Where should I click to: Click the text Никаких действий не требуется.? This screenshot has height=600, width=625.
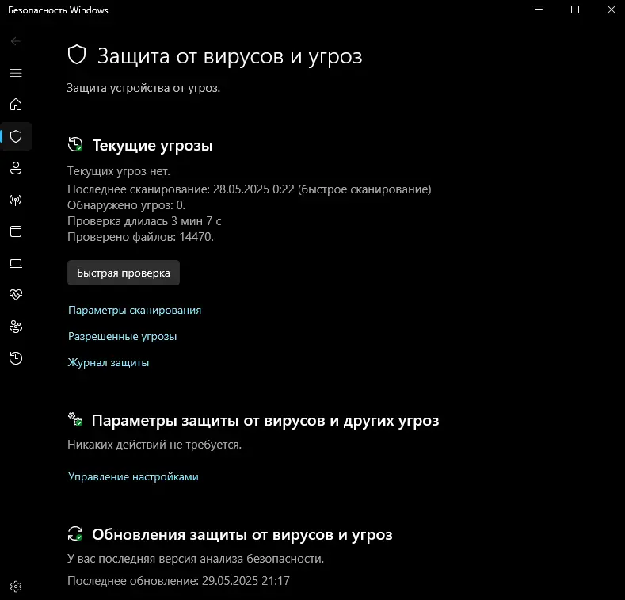[x=154, y=445]
